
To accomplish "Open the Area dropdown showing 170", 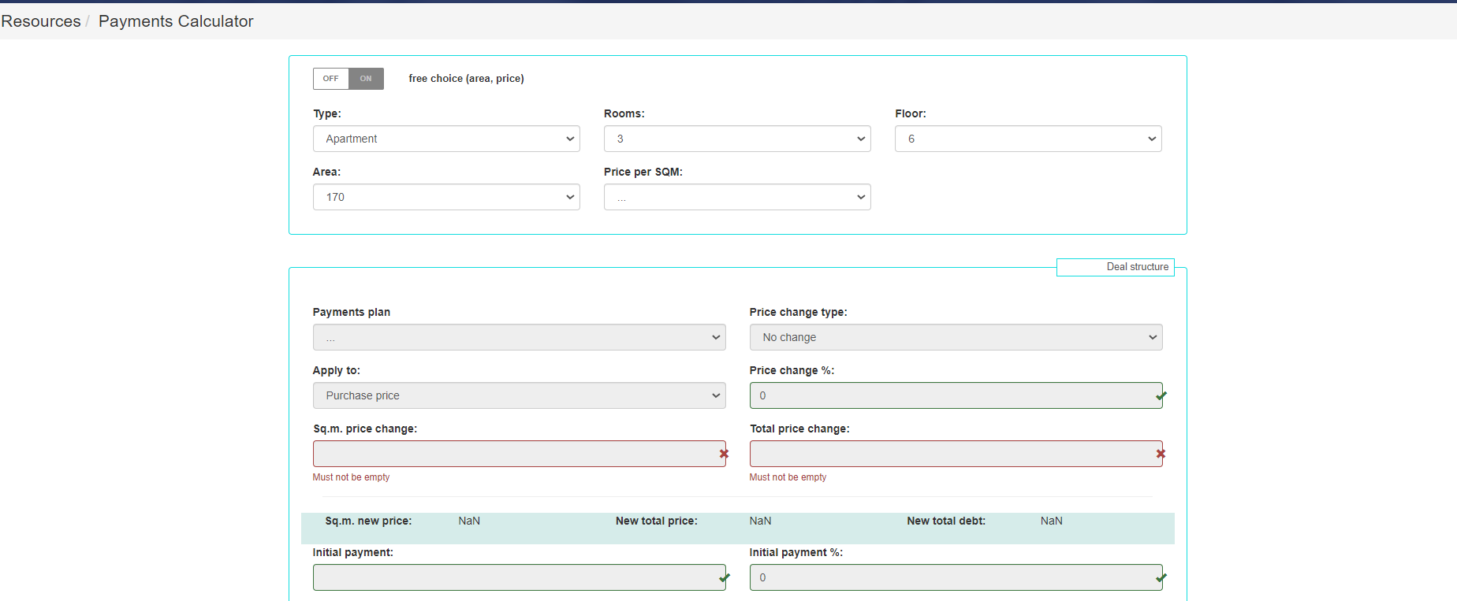I will (446, 197).
